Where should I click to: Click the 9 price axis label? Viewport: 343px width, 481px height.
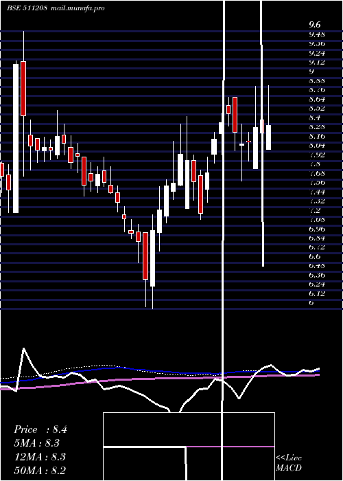311,71
